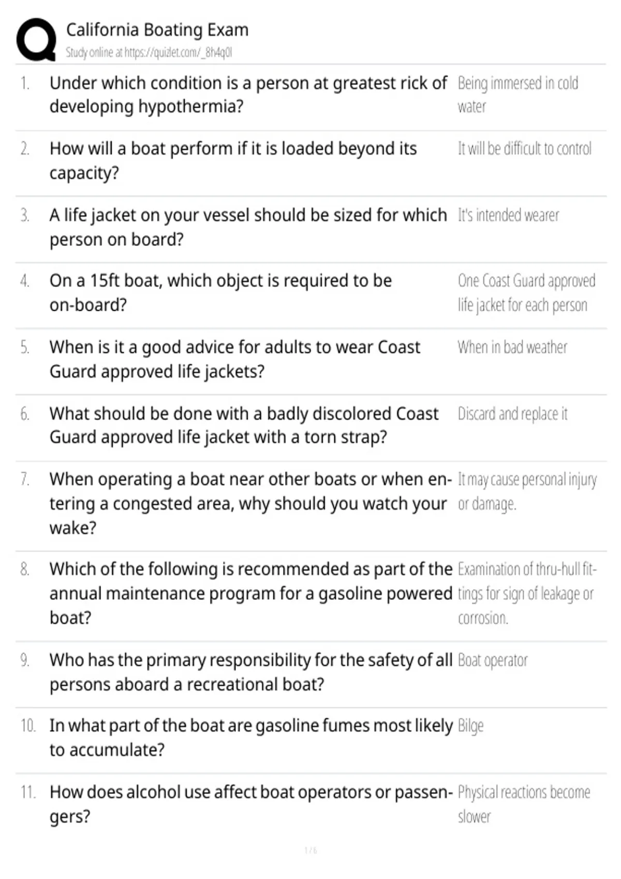
Task: Click the answer 'It's intended wearer'
Action: (x=508, y=215)
